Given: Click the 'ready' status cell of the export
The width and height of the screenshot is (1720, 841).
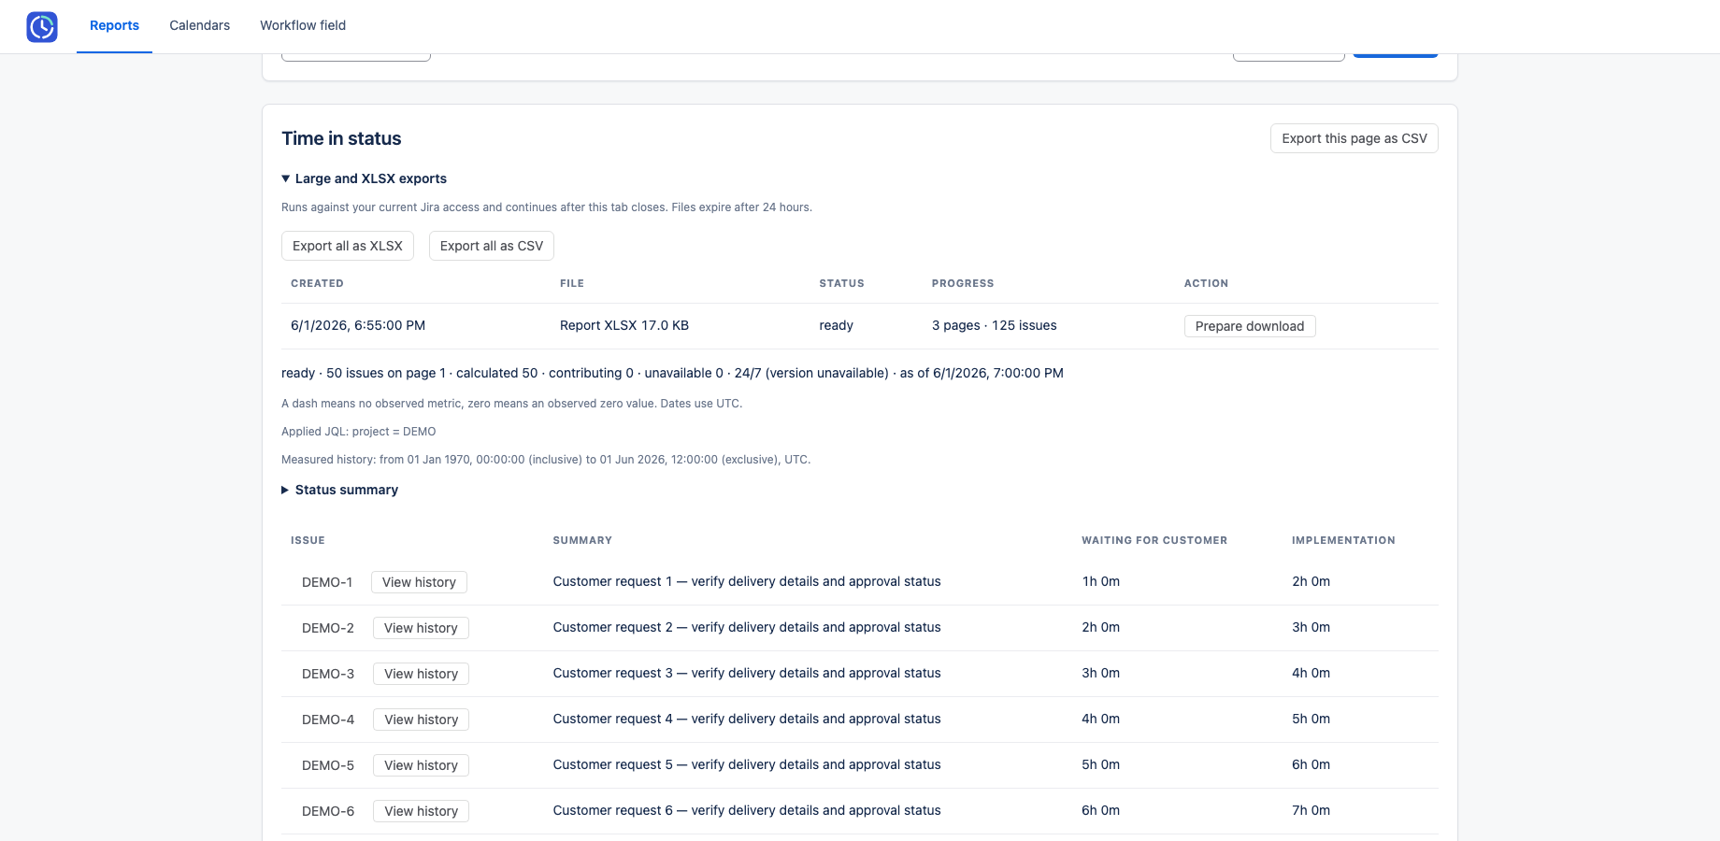Looking at the screenshot, I should click(x=837, y=325).
